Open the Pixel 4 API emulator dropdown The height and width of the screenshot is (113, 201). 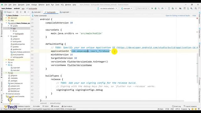[x=142, y=8]
